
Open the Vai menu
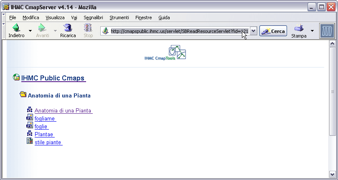pyautogui.click(x=74, y=17)
